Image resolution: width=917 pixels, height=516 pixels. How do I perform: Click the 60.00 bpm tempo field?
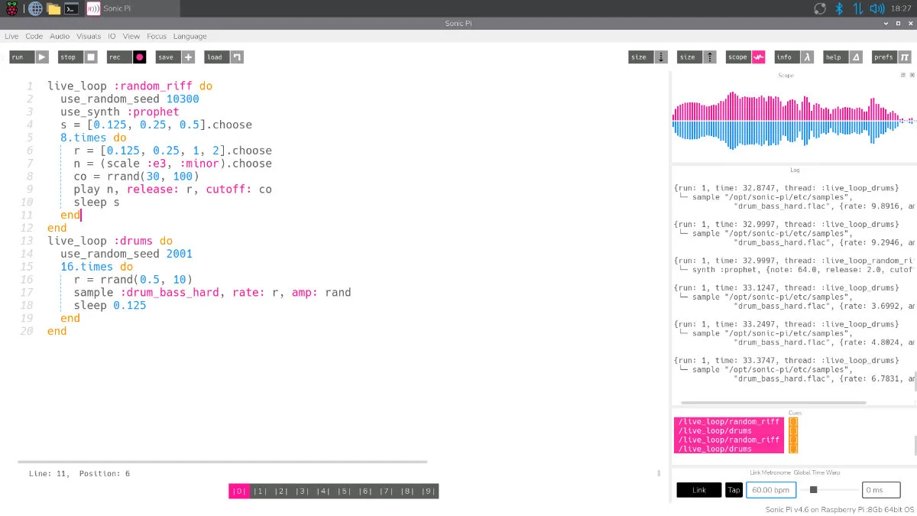(x=770, y=490)
